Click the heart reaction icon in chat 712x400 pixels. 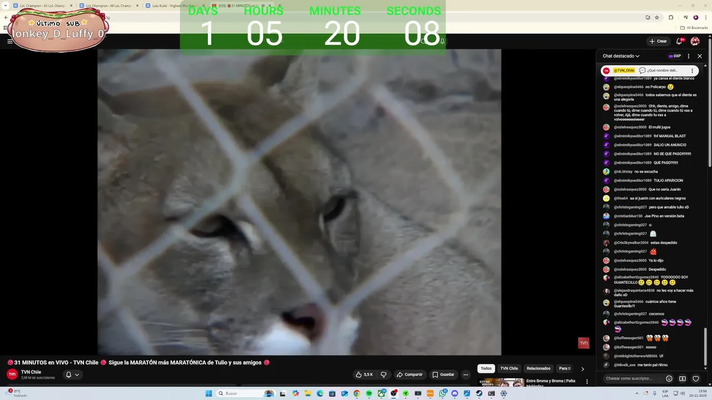(x=696, y=378)
